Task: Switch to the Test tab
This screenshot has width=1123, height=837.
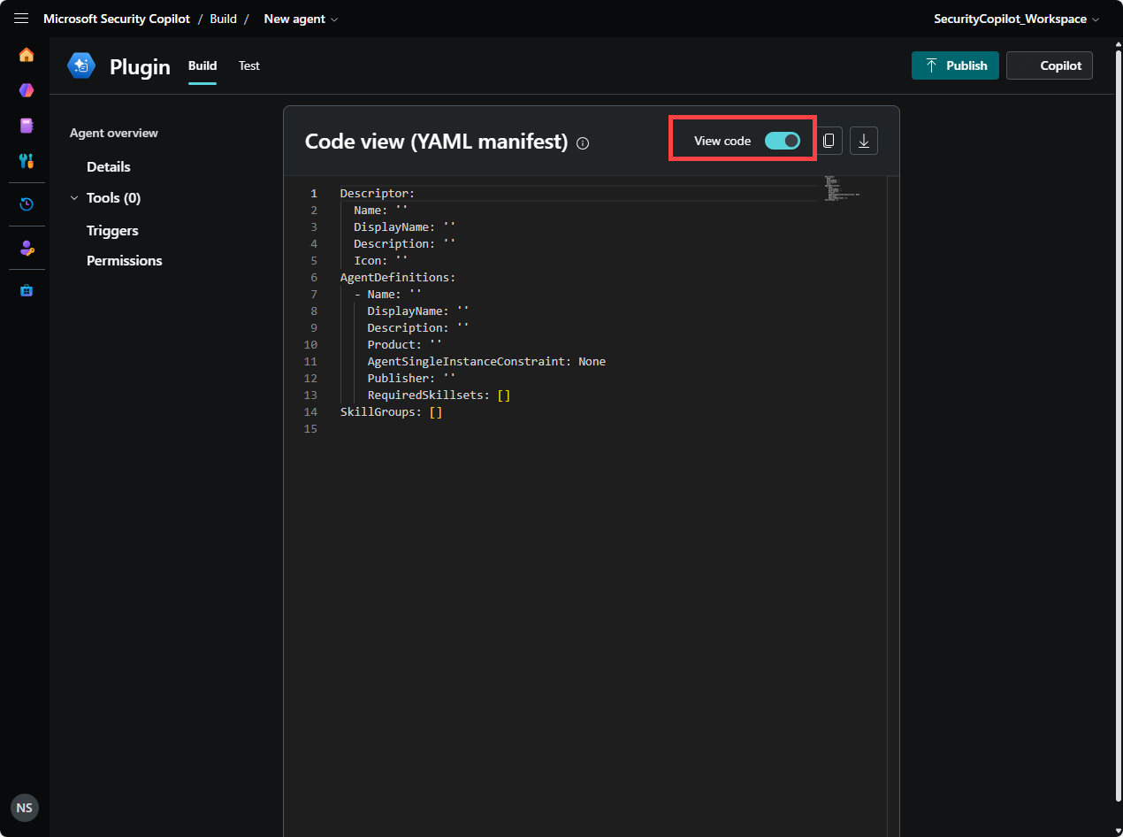Action: 249,65
